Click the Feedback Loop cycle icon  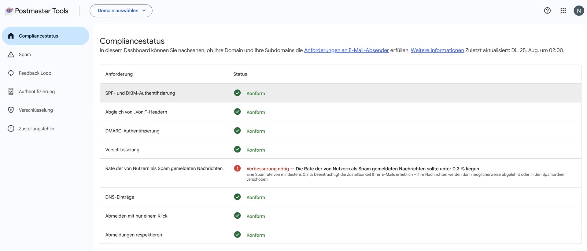(x=11, y=73)
